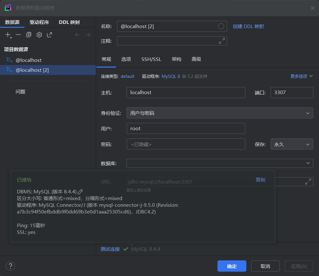Expand the URL field with arrows icon

point(308,182)
